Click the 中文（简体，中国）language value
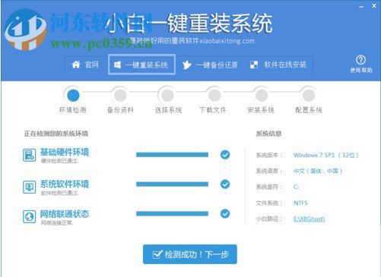This screenshot has width=381, height=277. (318, 171)
